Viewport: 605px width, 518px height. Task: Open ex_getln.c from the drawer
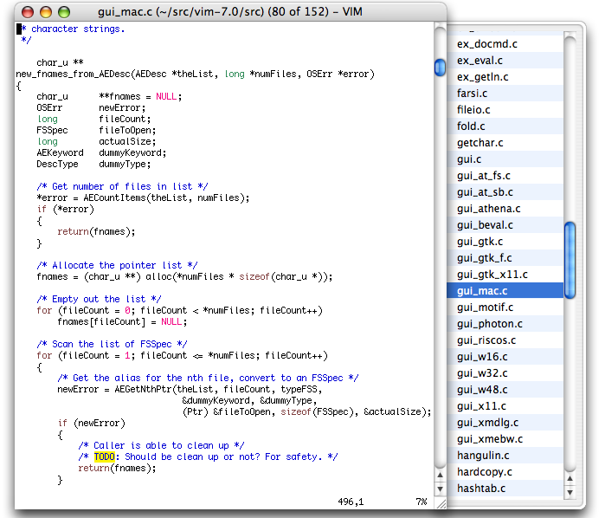point(505,77)
